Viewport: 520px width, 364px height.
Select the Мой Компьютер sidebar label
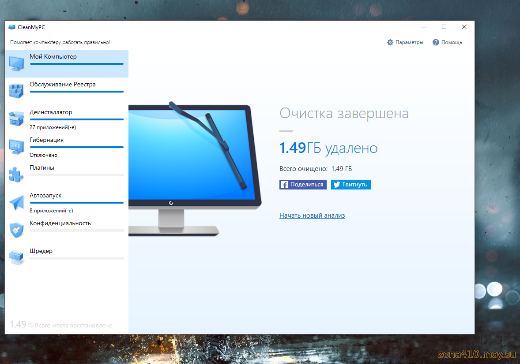tap(53, 57)
